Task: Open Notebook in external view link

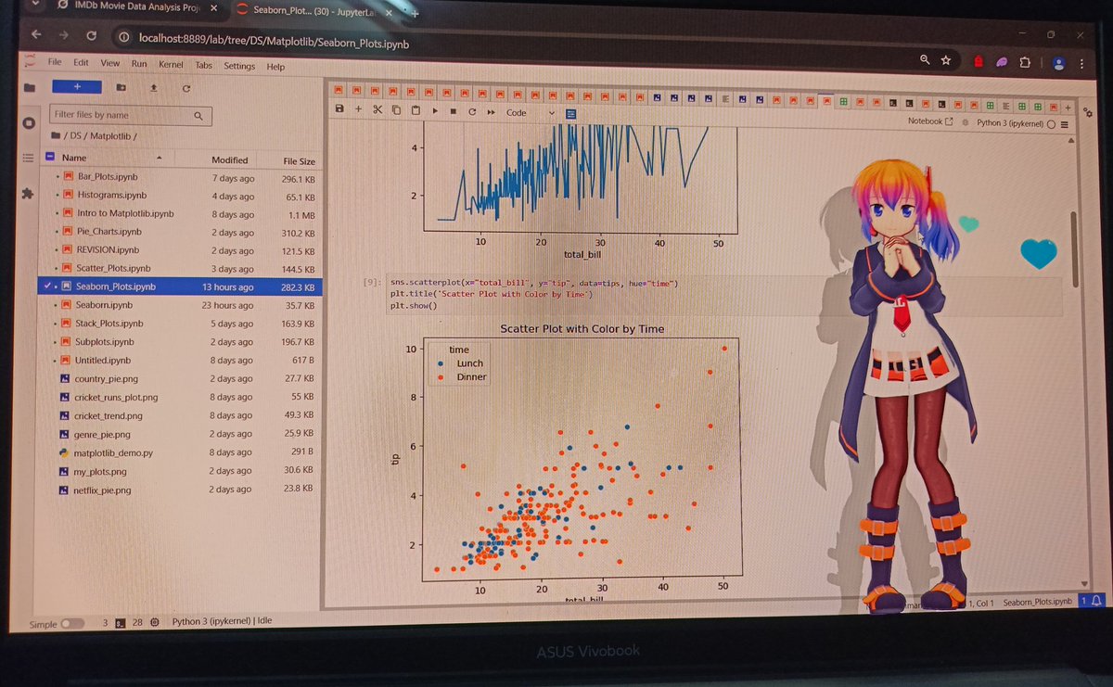Action: click(x=930, y=121)
